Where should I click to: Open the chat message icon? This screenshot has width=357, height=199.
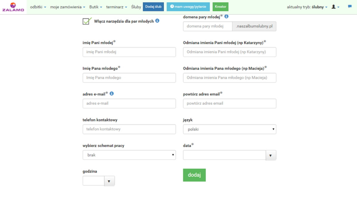click(350, 6)
